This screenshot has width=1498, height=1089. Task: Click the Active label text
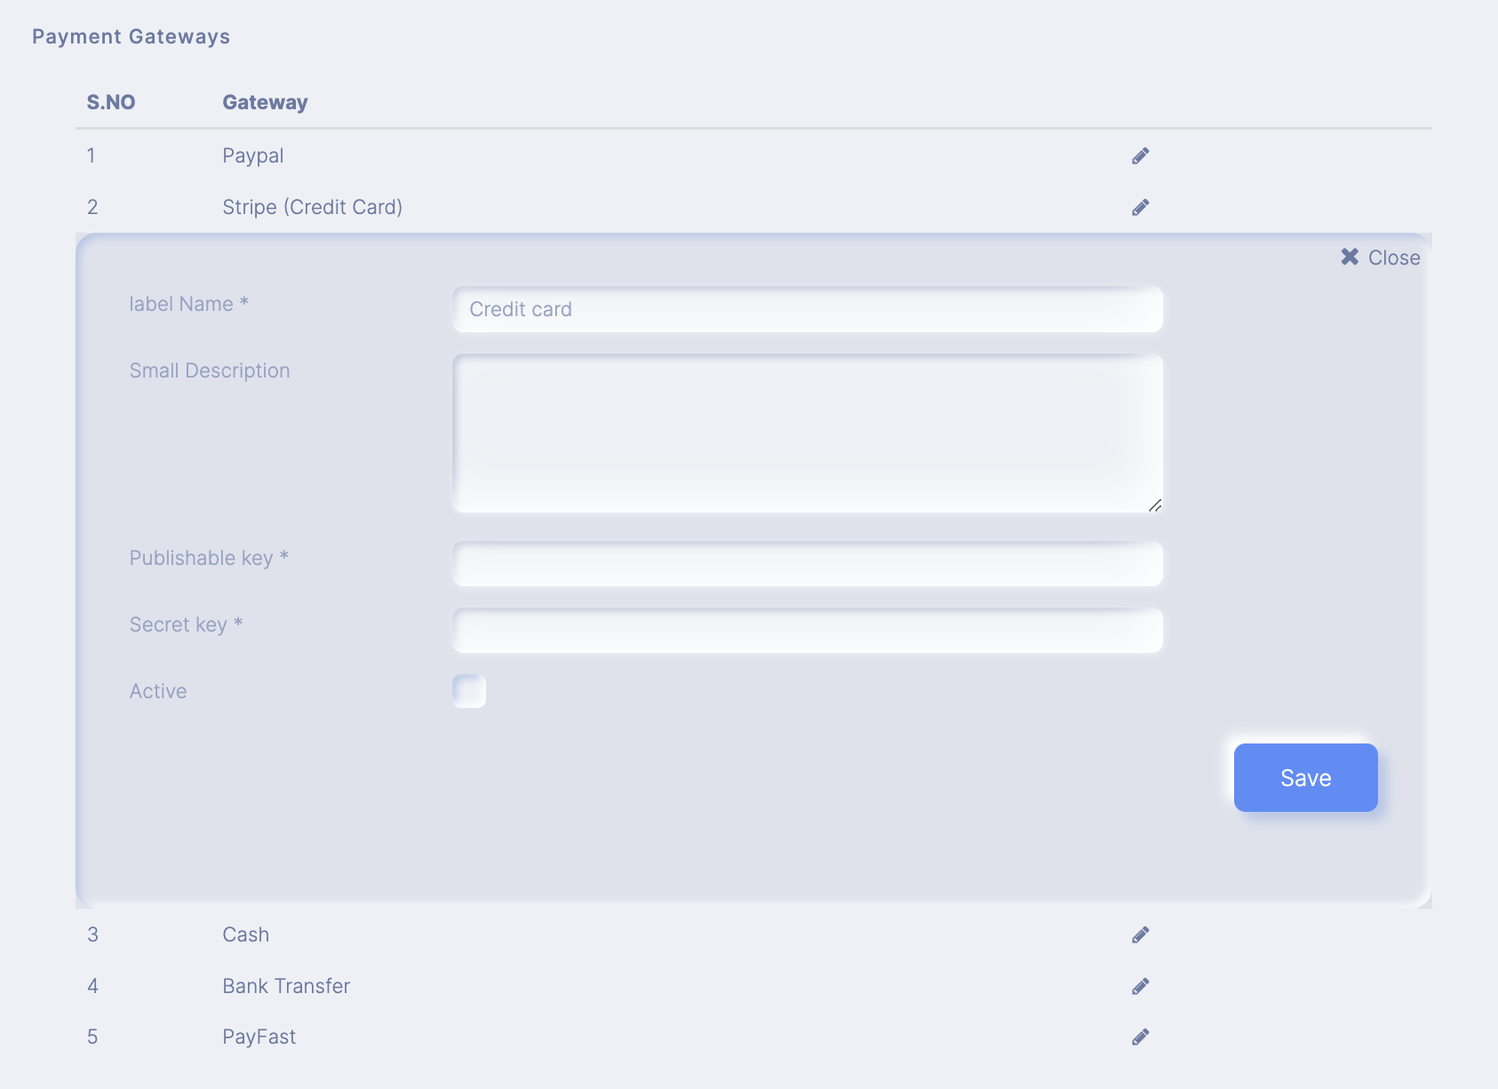pyautogui.click(x=158, y=691)
